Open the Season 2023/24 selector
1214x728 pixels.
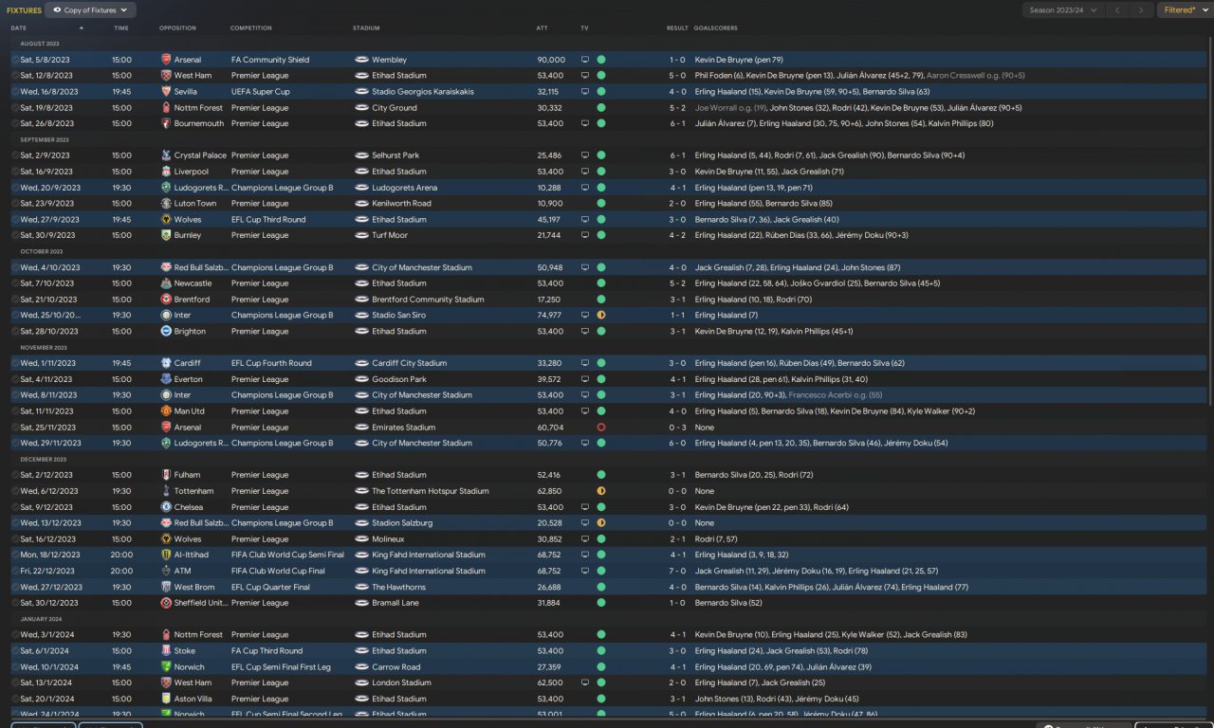click(x=1063, y=10)
